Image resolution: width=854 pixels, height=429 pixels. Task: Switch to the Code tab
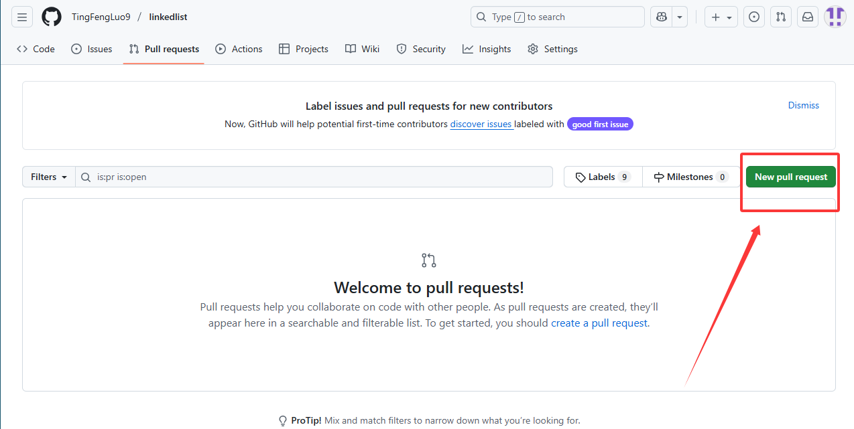click(x=36, y=49)
